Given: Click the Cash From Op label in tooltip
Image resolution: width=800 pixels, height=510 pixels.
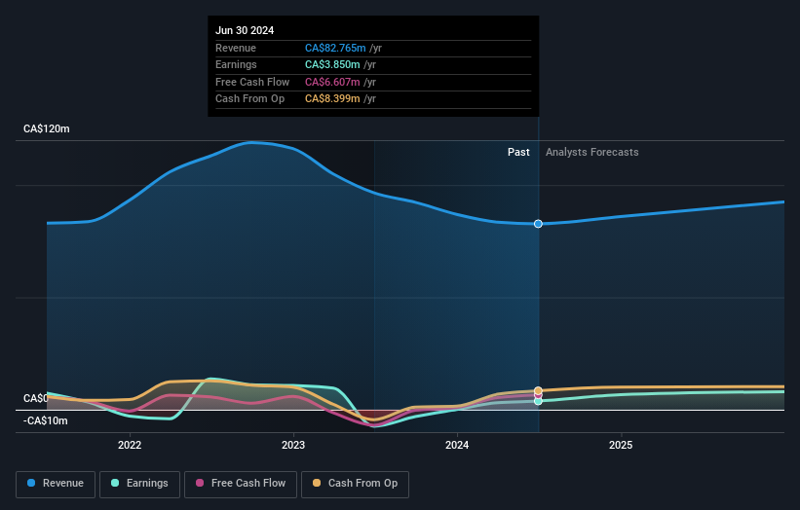Looking at the screenshot, I should point(250,99).
